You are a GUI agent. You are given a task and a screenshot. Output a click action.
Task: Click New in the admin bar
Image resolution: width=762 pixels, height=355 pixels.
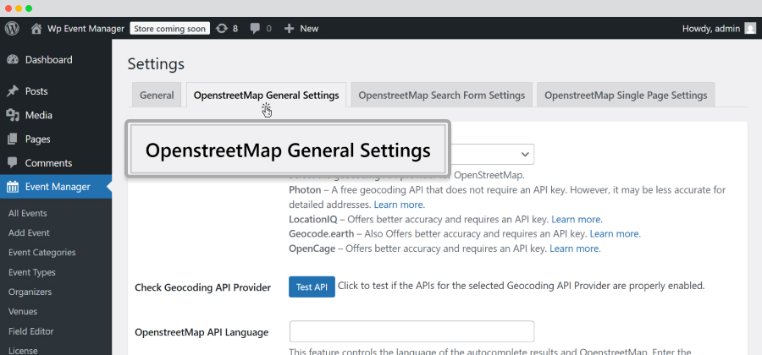tap(309, 29)
